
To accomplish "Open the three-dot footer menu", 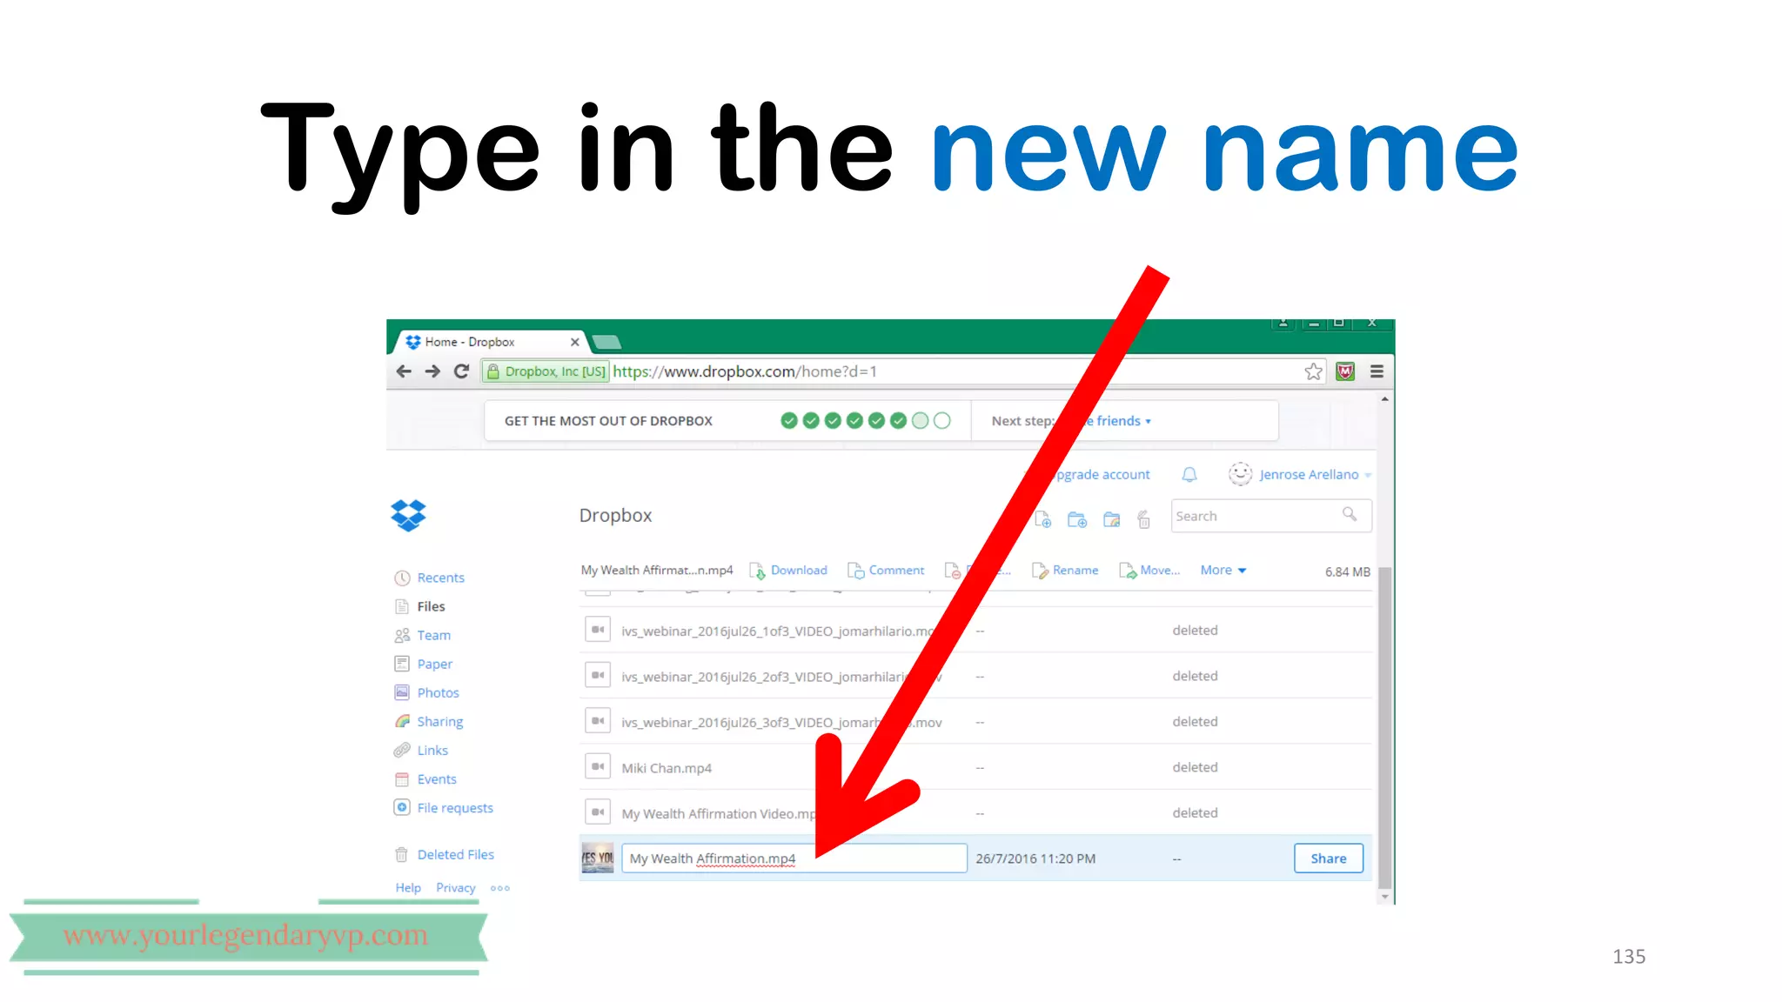I will (500, 888).
